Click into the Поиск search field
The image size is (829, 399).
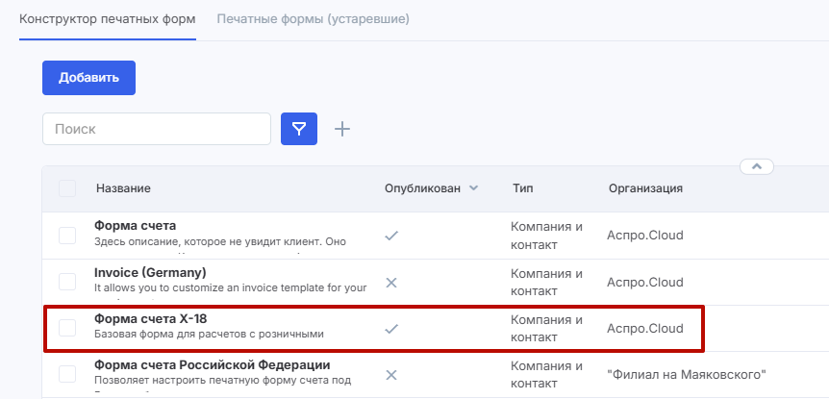tap(157, 129)
